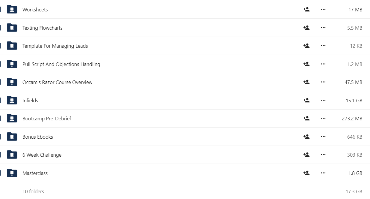Click the share icon beside Masterclass
Screen dimensions: 370x199
click(x=306, y=173)
